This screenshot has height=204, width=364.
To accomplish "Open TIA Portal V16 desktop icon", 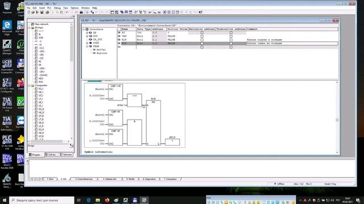I will pos(7,104).
